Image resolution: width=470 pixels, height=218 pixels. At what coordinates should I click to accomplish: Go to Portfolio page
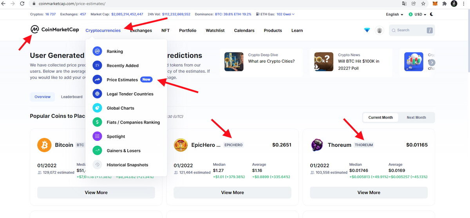[x=188, y=31]
